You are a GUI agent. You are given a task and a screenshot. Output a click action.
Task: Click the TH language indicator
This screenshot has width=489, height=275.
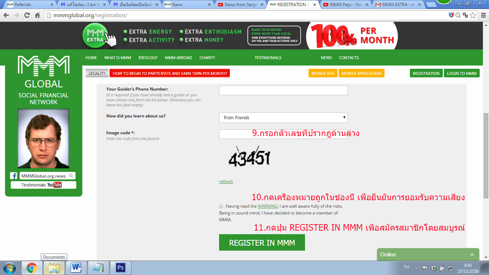pyautogui.click(x=406, y=267)
